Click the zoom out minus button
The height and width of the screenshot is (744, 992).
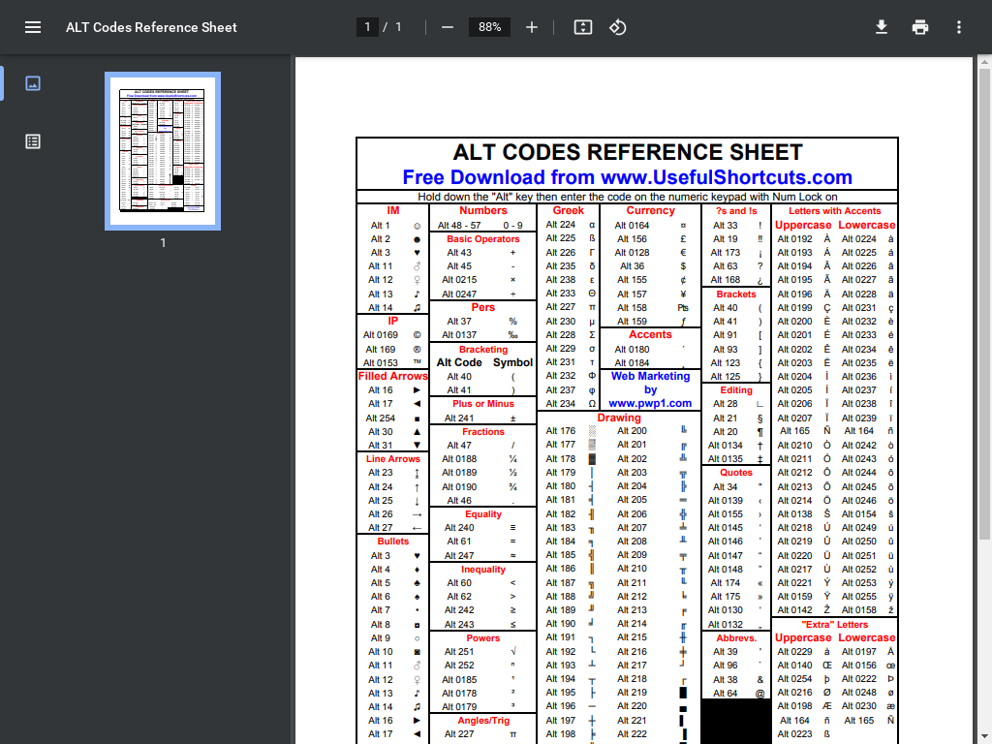tap(448, 27)
